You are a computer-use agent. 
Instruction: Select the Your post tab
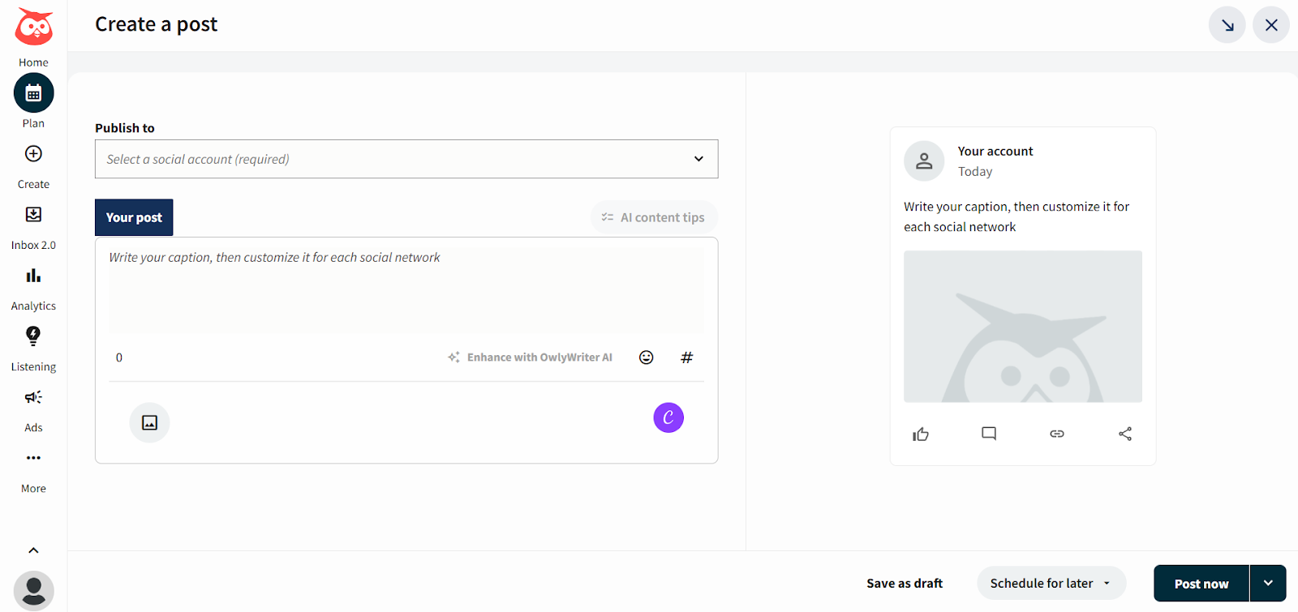[x=134, y=217]
